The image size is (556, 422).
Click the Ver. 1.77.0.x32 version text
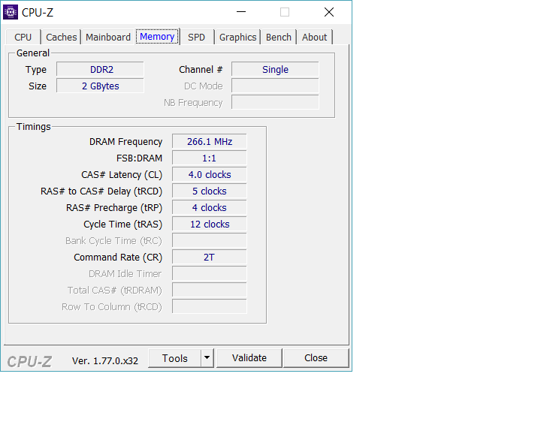105,361
